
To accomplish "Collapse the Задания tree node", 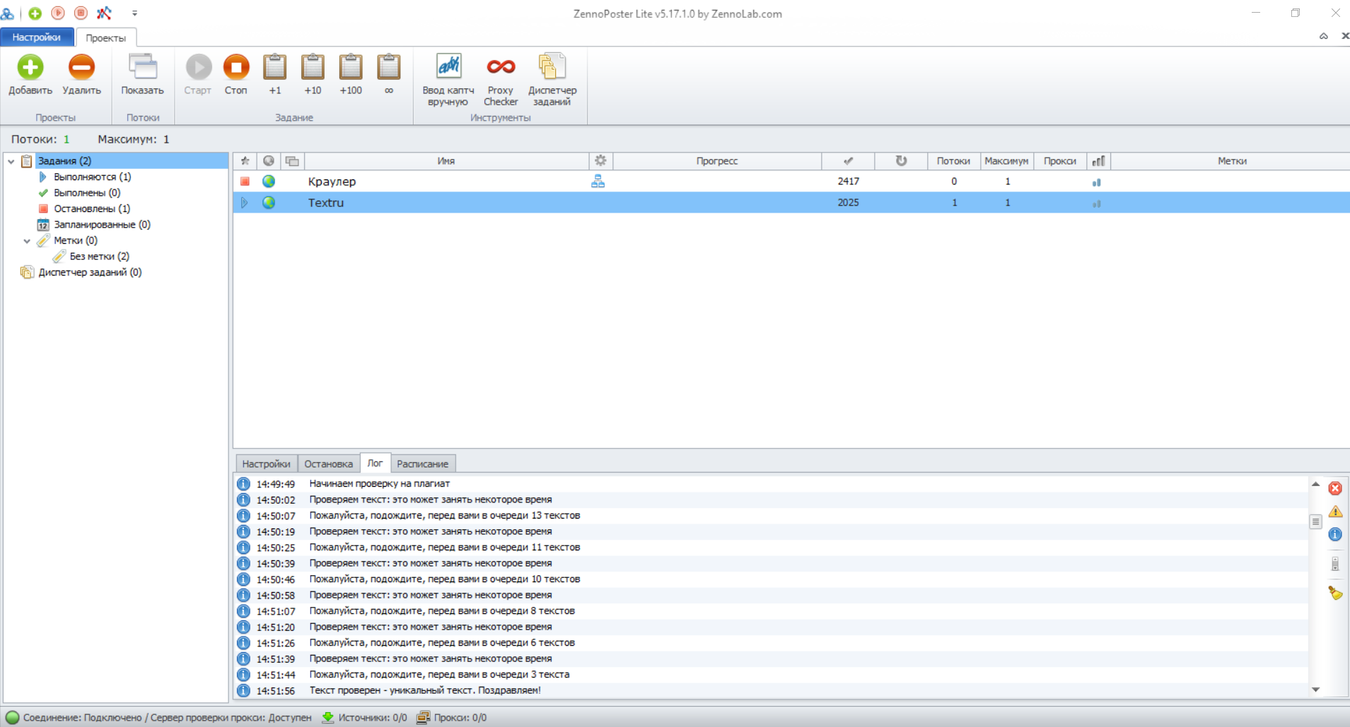I will point(11,162).
